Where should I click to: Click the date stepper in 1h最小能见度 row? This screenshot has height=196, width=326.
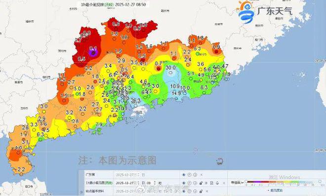[x=138, y=183]
